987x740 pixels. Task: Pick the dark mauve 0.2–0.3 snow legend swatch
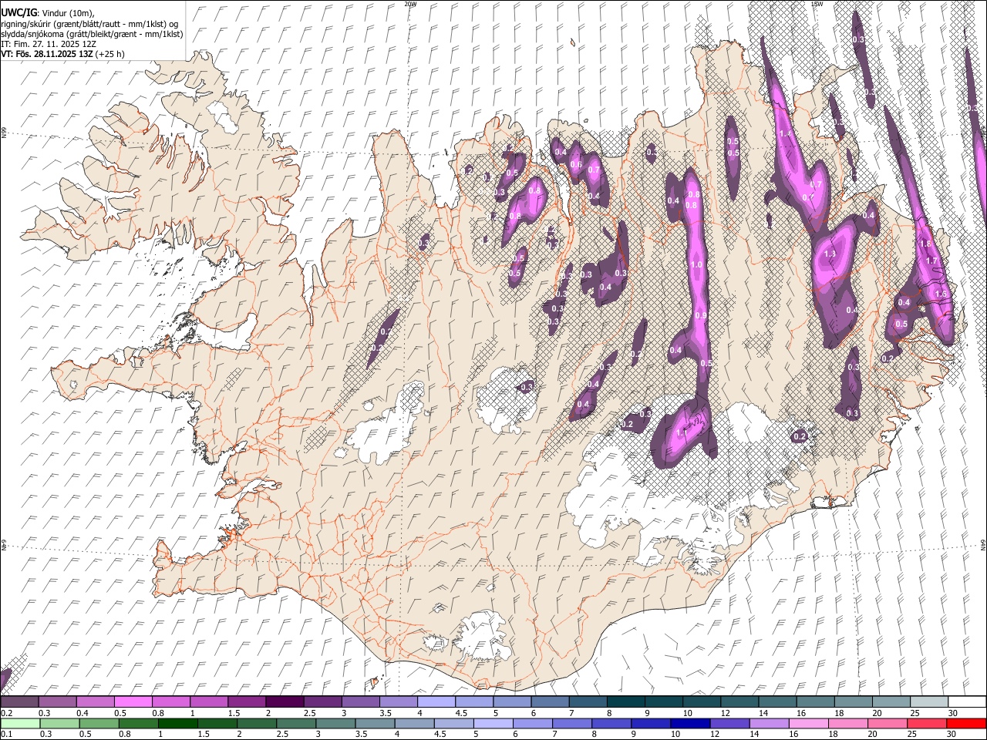pyautogui.click(x=20, y=702)
